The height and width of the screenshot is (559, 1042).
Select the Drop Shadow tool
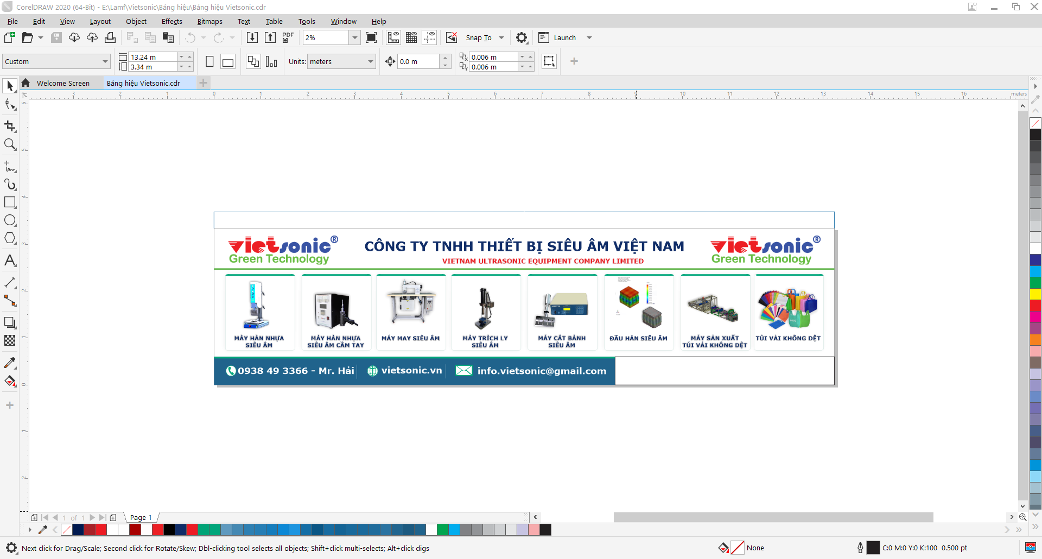[x=10, y=322]
